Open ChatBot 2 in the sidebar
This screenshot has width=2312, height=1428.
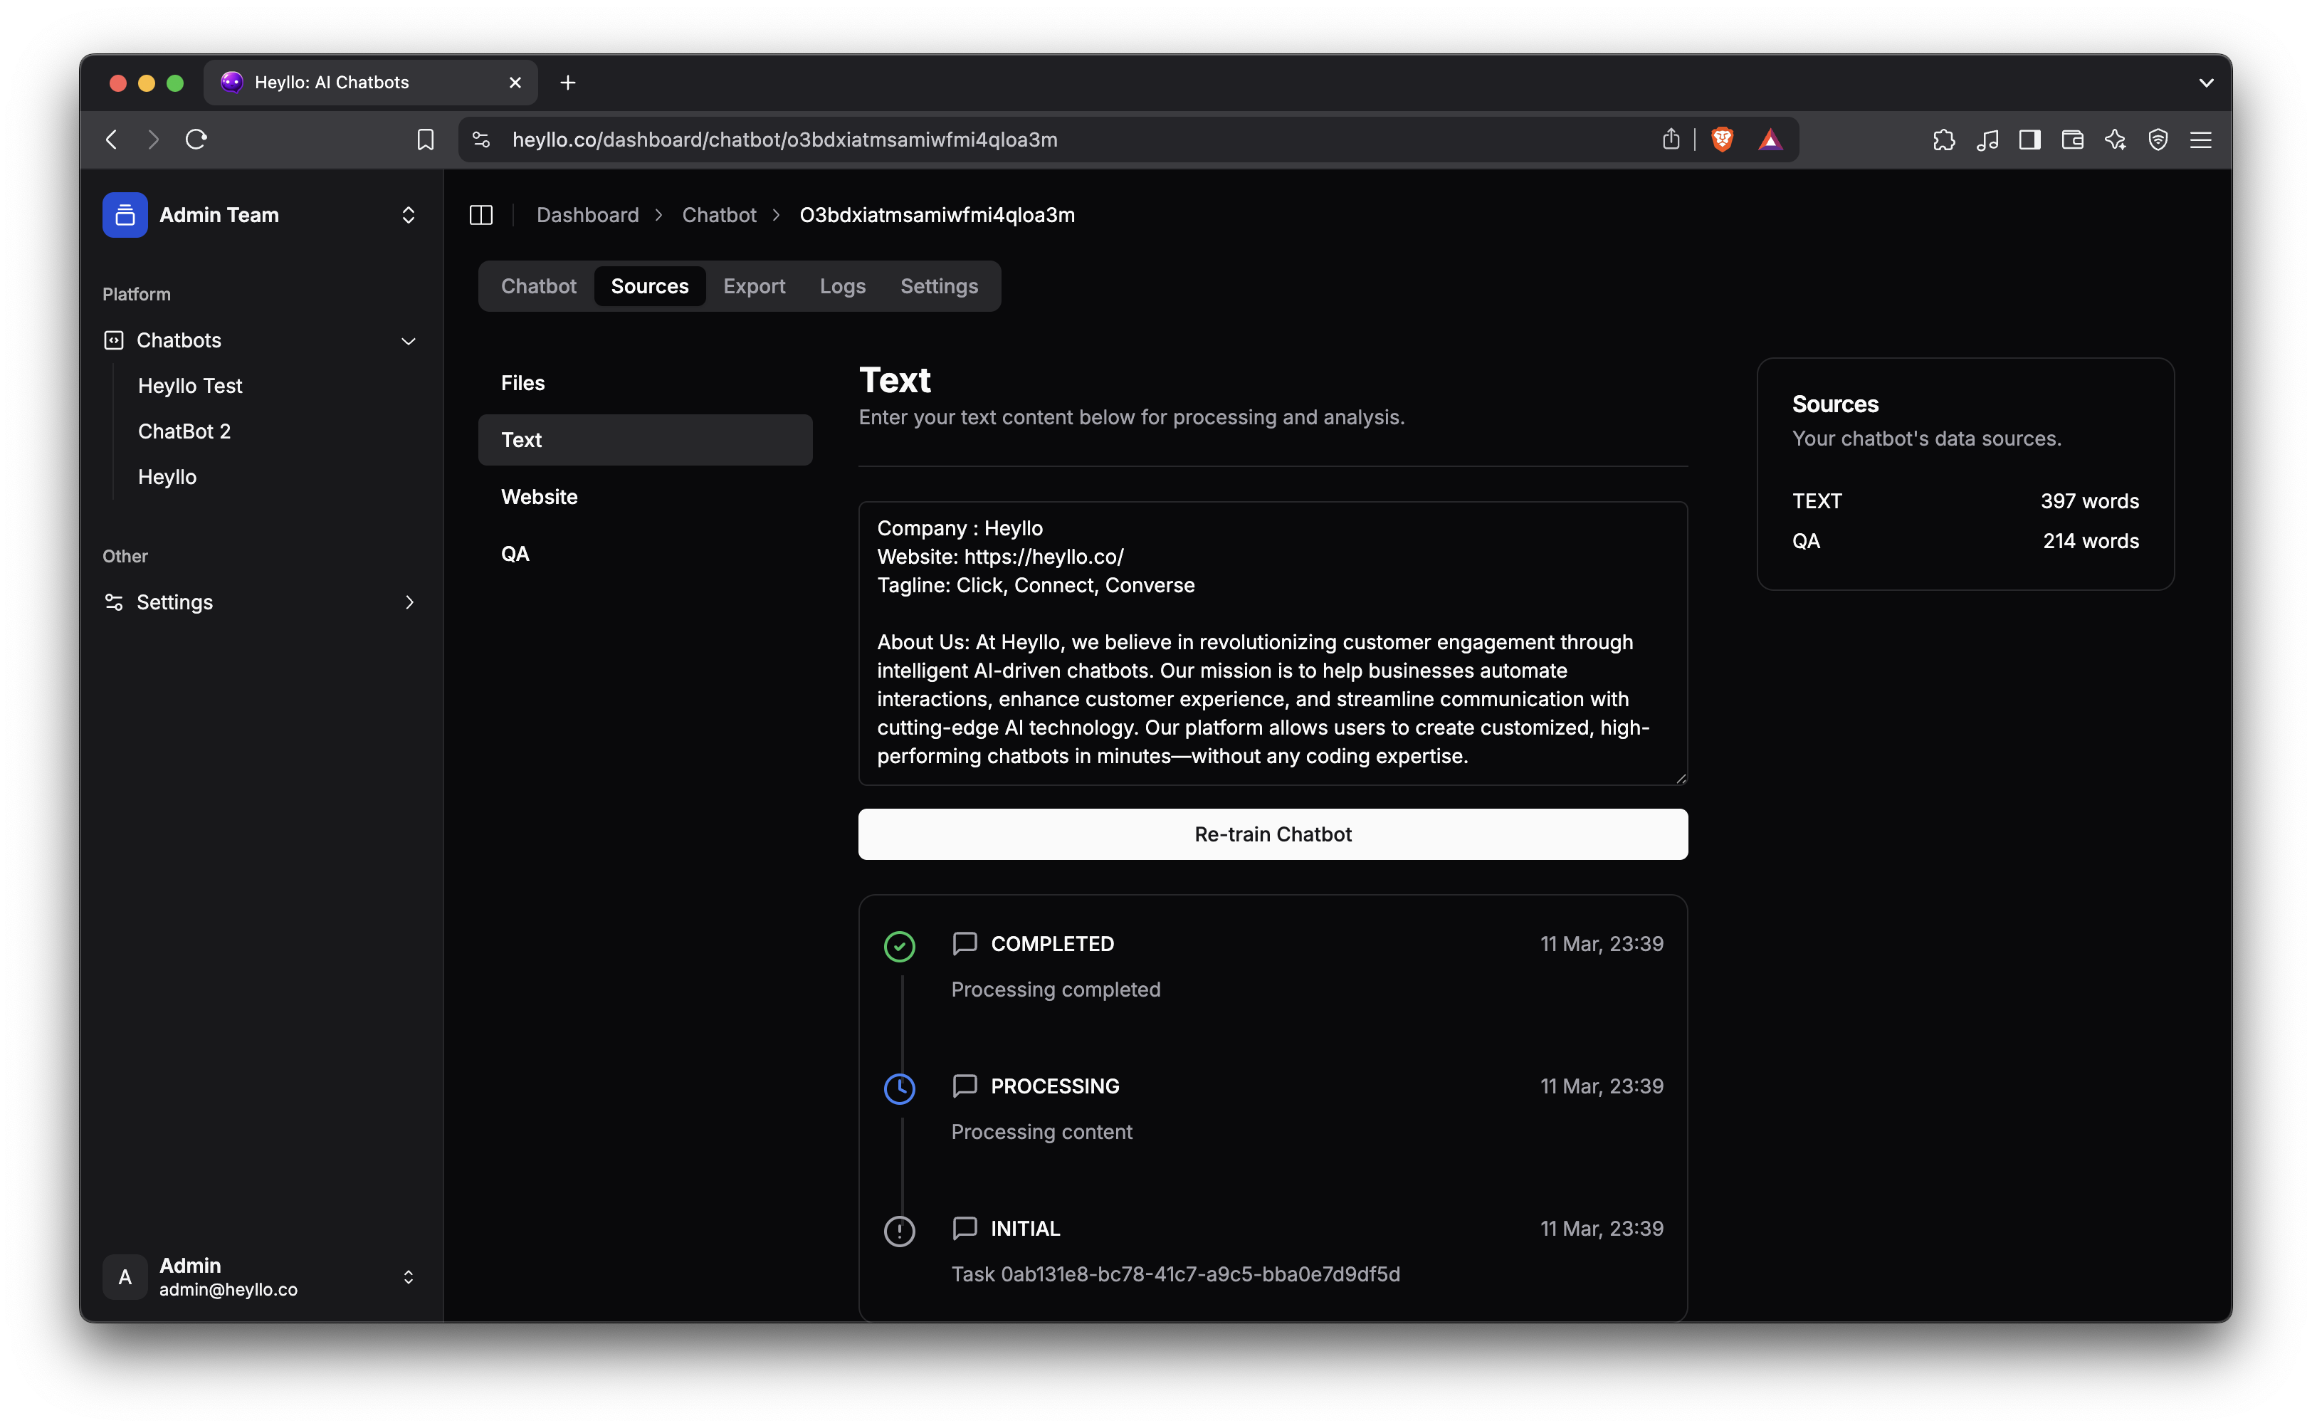[x=184, y=431]
